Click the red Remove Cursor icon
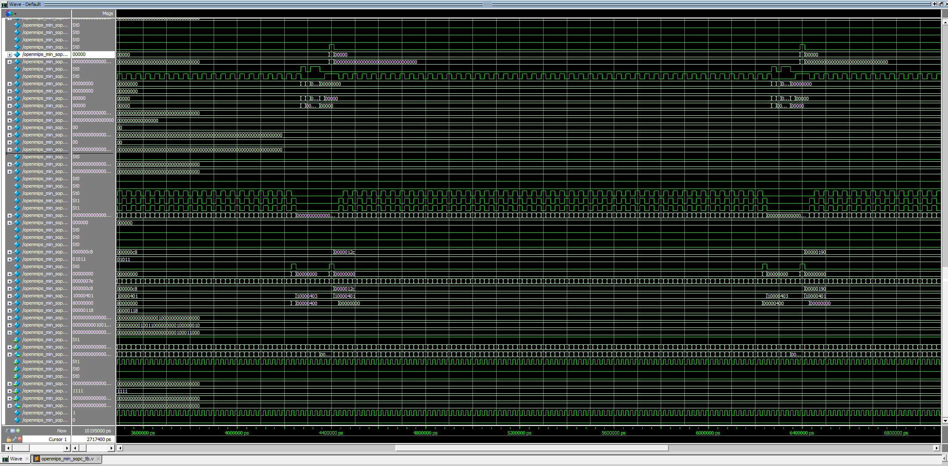The image size is (948, 466). pyautogui.click(x=20, y=439)
